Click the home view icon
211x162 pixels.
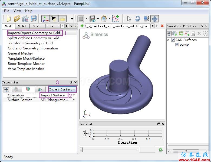coord(104,19)
